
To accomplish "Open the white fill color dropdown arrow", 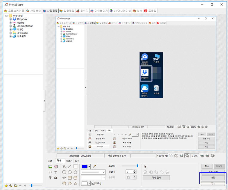I will click(89, 183).
